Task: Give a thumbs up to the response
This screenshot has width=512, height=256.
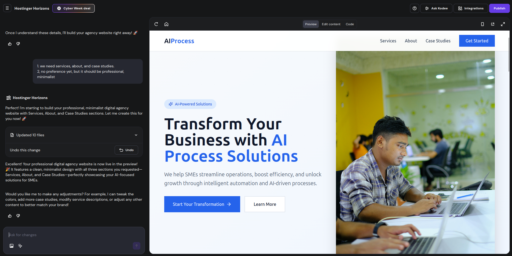Action: [x=10, y=216]
